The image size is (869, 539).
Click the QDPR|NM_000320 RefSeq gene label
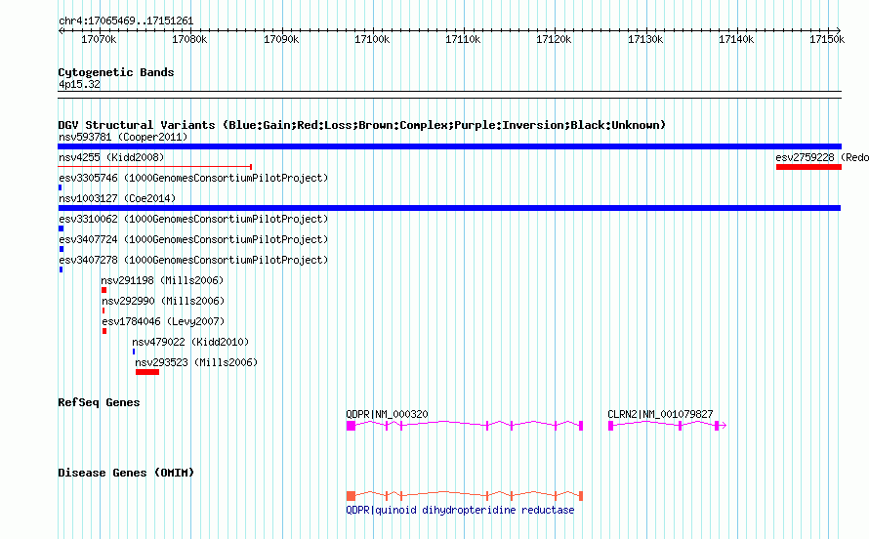pyautogui.click(x=387, y=414)
